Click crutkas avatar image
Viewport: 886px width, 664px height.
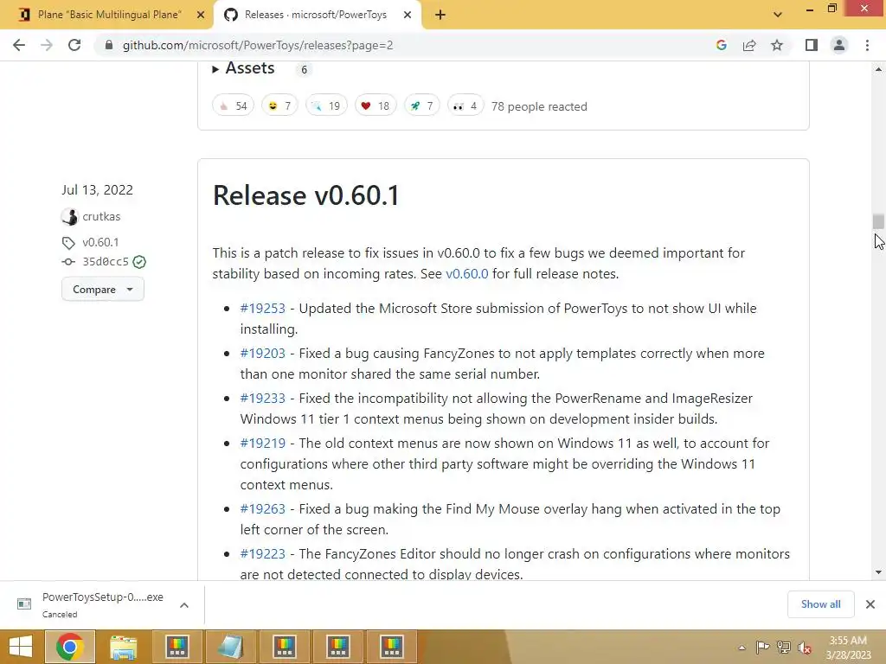(69, 216)
